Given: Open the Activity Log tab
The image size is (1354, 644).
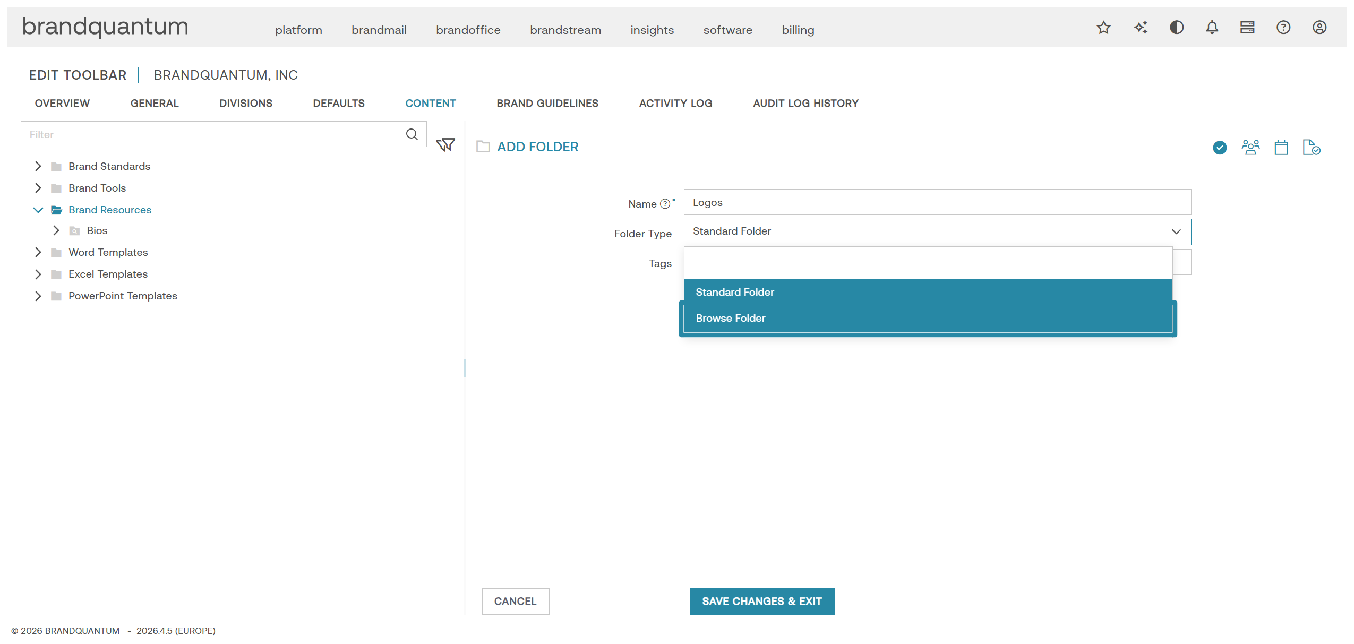Looking at the screenshot, I should coord(675,103).
